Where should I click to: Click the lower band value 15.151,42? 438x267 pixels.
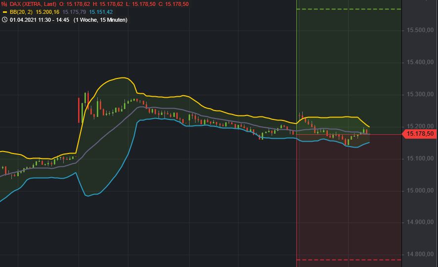coord(101,12)
